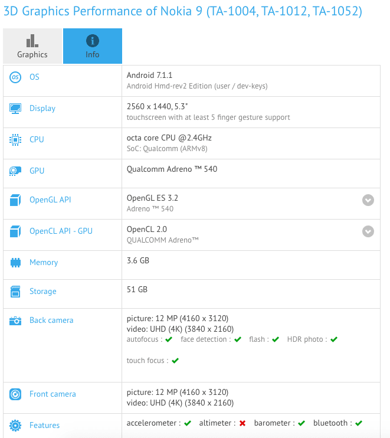Click the touch focus green checkmark
Viewport: 390px width, 438px height.
pyautogui.click(x=175, y=361)
